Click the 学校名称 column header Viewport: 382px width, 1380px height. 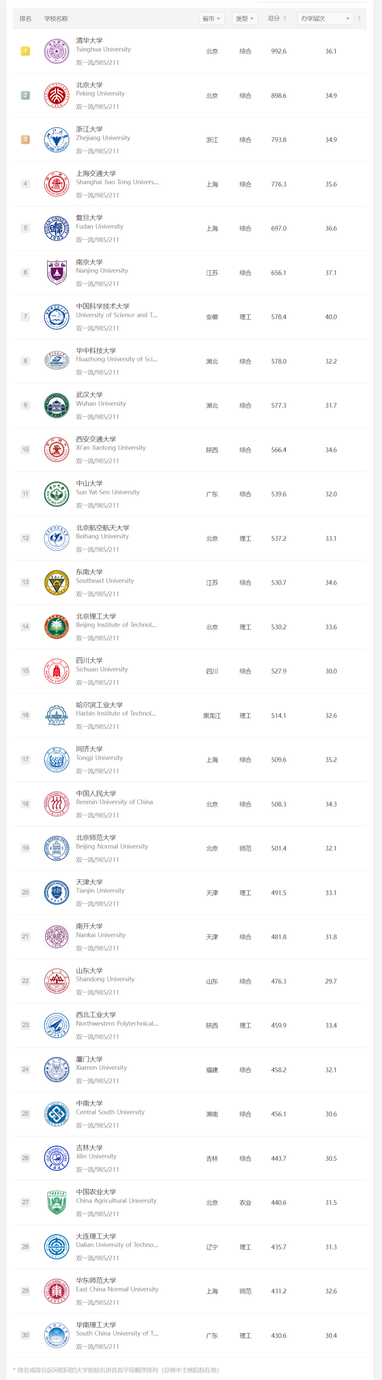coord(56,19)
